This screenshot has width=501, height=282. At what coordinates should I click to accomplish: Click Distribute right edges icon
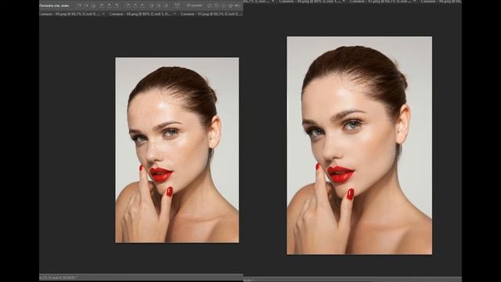point(166,5)
